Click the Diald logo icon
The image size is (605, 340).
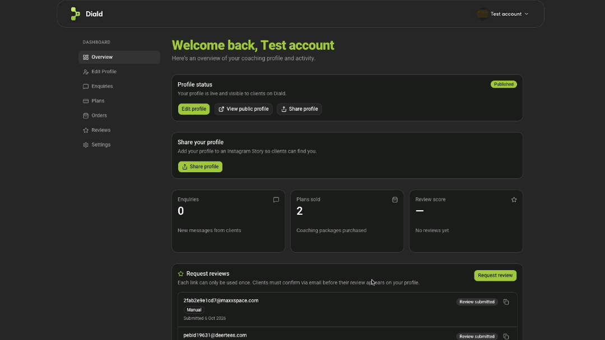[75, 14]
